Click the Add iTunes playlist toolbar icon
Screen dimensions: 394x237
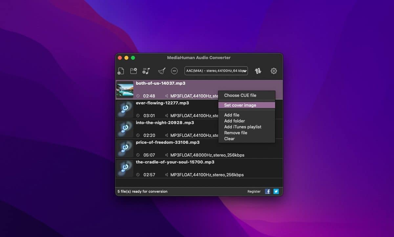pyautogui.click(x=146, y=71)
